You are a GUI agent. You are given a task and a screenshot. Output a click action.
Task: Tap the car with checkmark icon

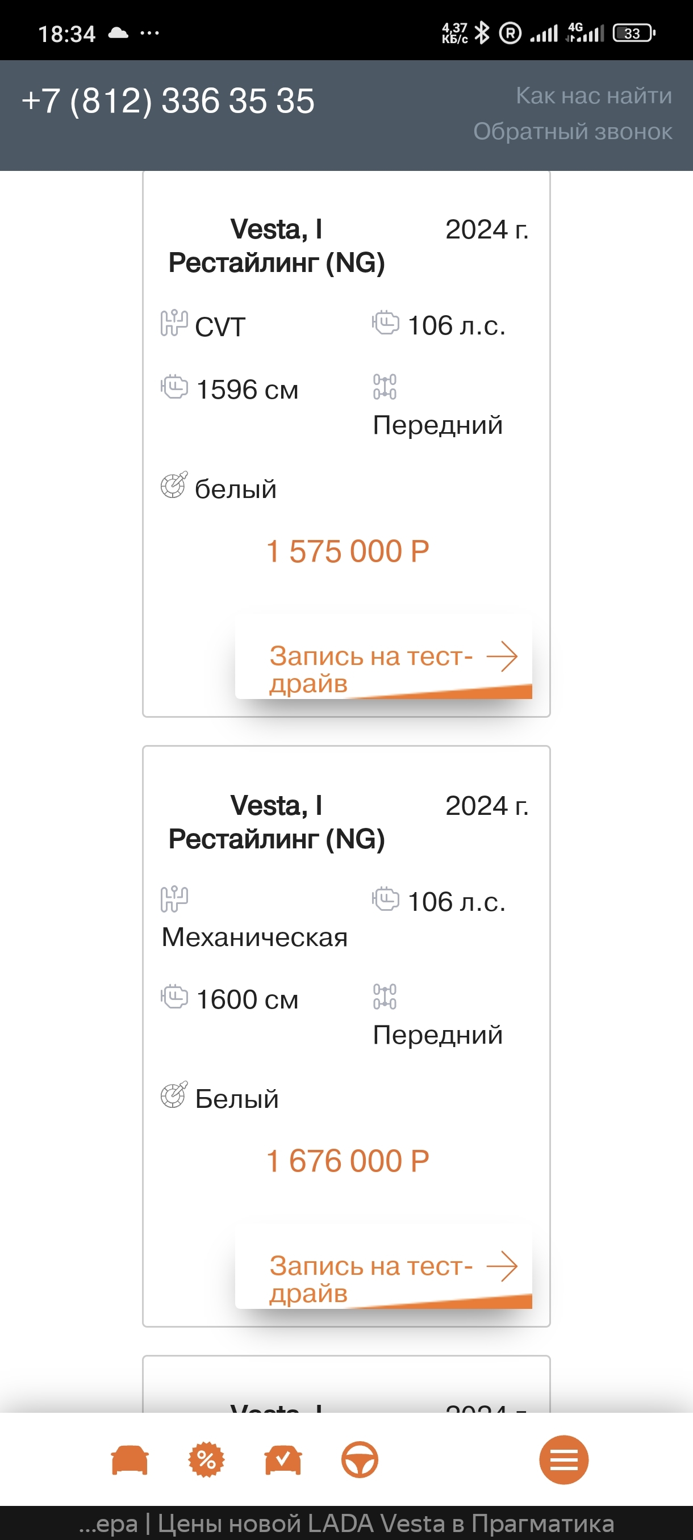coord(283,1459)
